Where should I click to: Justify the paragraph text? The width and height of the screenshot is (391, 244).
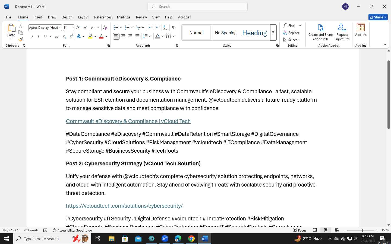[137, 36]
